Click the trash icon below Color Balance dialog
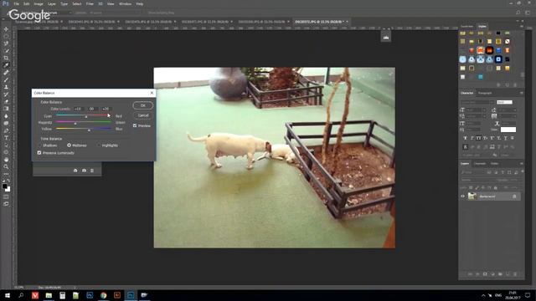536x301 pixels. tap(92, 171)
